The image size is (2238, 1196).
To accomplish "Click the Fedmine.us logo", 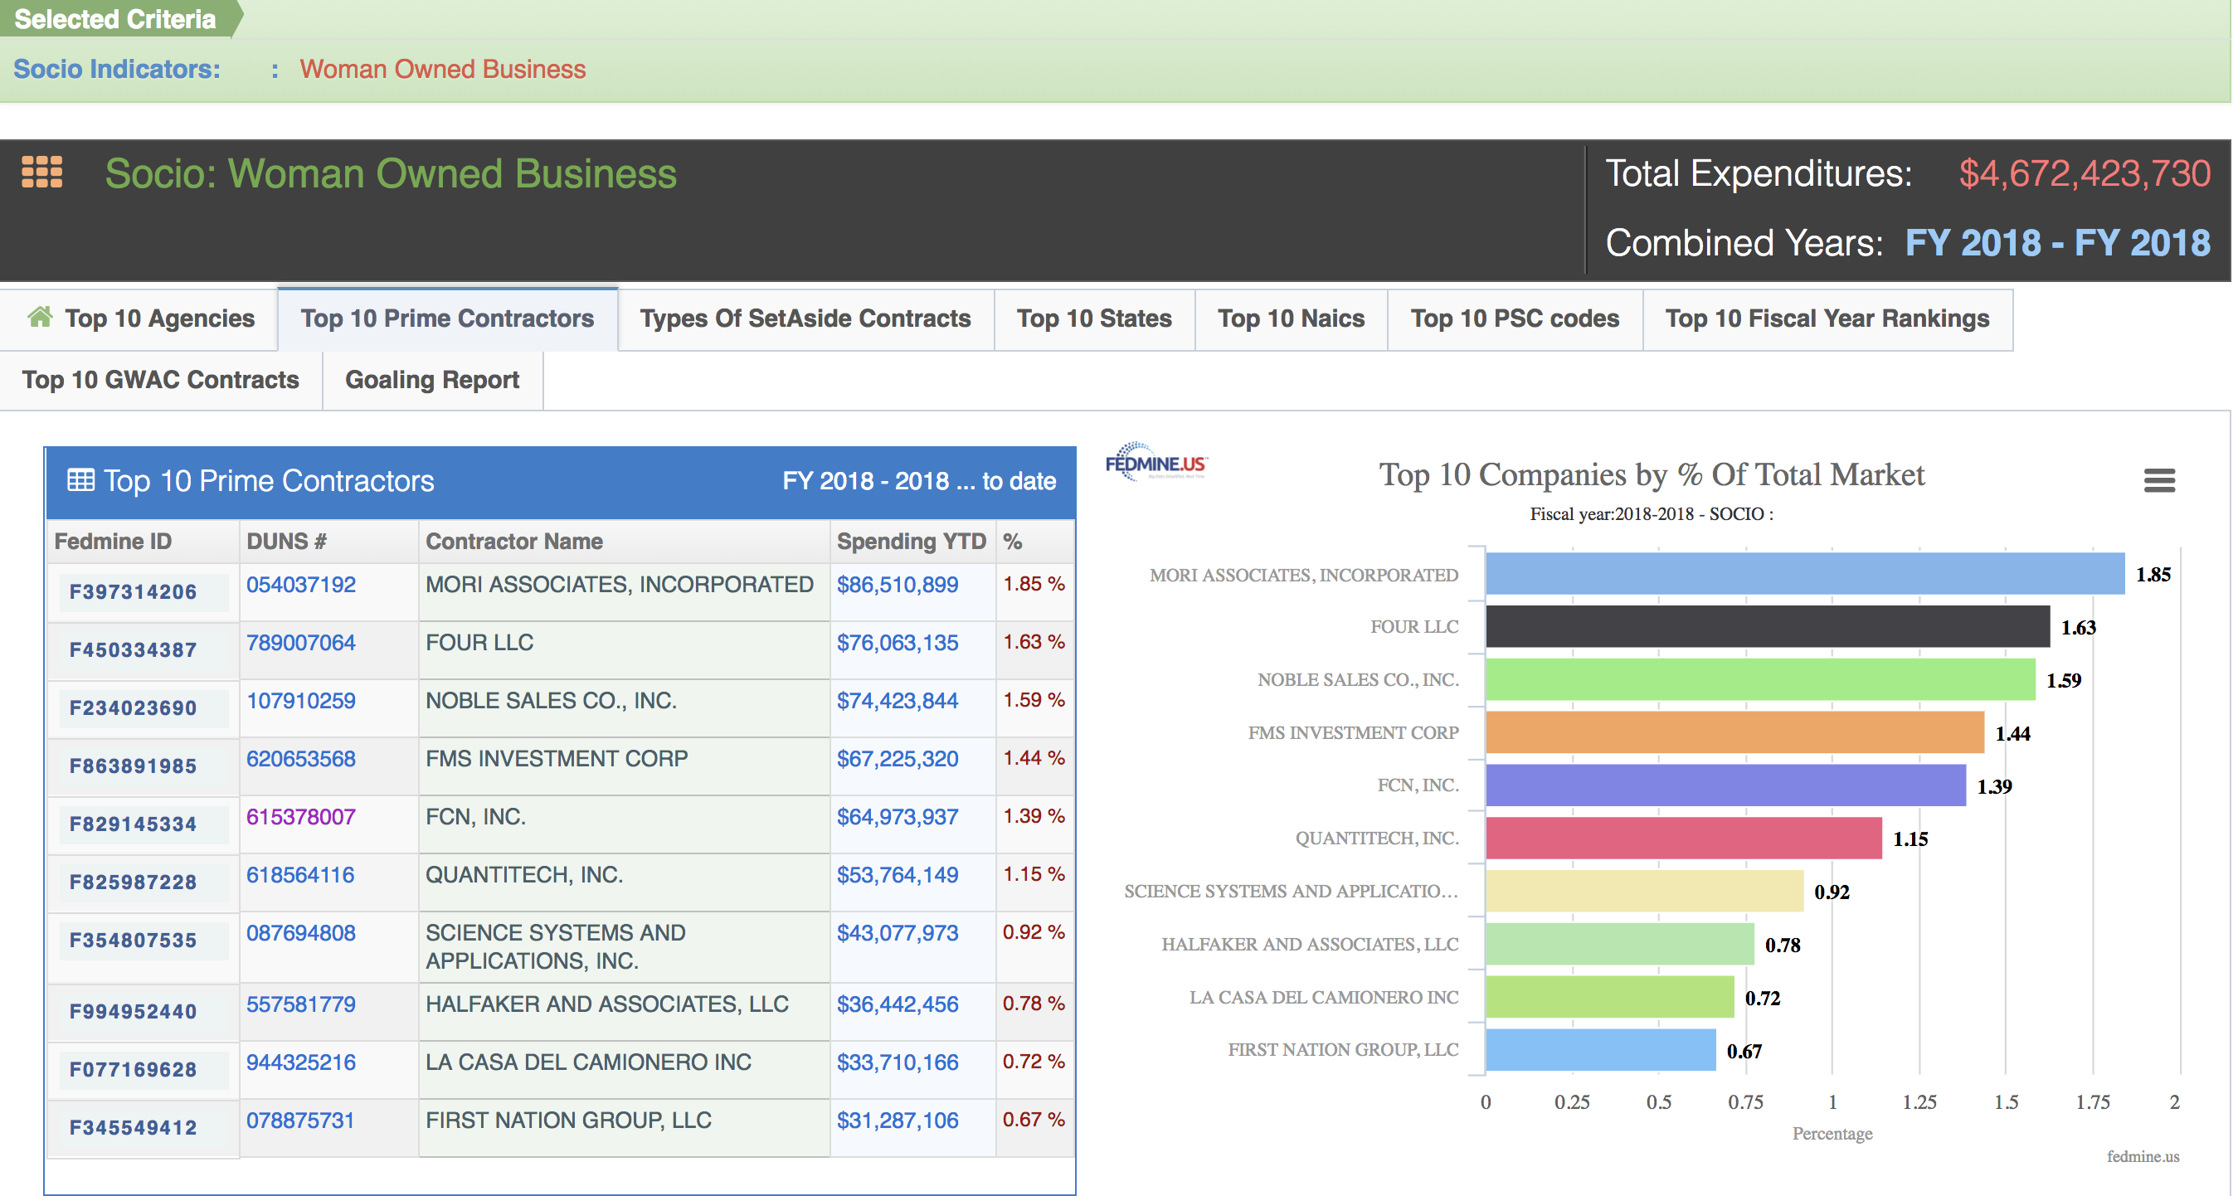I will tap(1156, 462).
